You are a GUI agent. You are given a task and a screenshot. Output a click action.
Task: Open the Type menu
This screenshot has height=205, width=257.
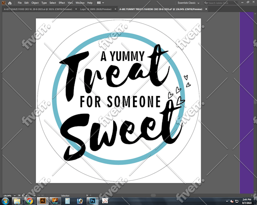[44, 3]
